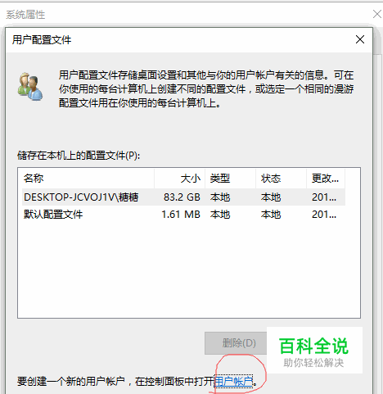
Task: Click the empty area of the profile list
Action: [x=189, y=270]
